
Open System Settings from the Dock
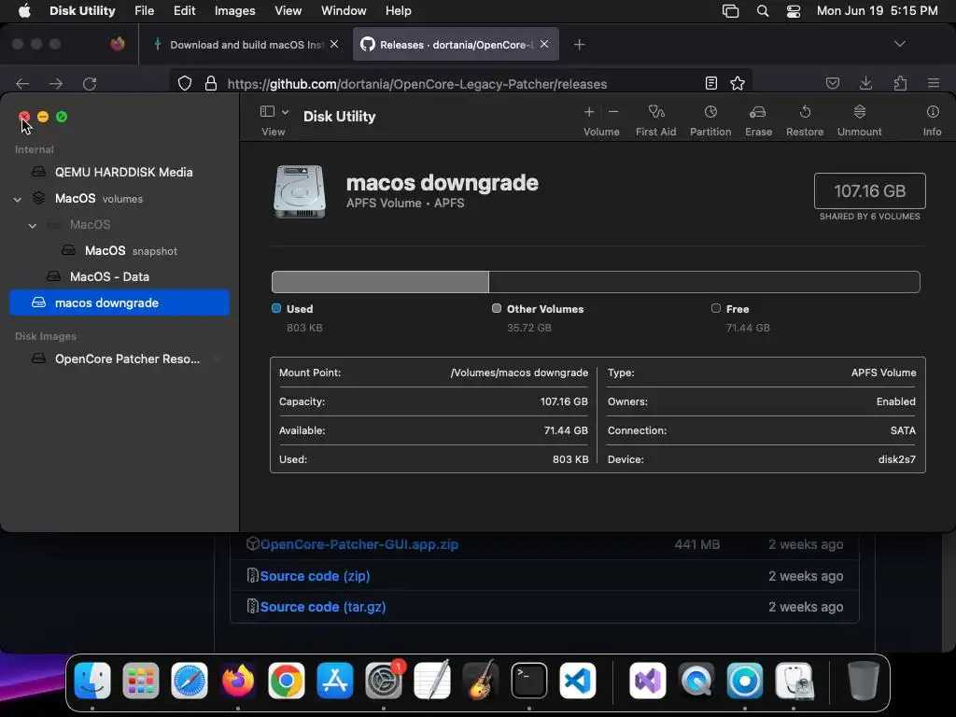point(384,681)
